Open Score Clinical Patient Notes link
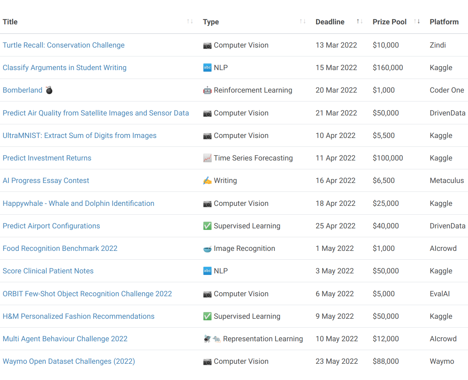 point(48,271)
